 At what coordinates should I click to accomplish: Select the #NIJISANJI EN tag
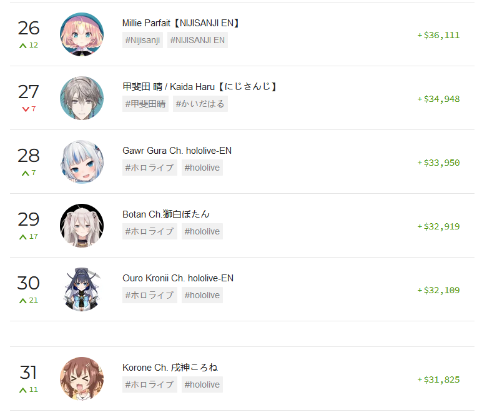point(197,40)
